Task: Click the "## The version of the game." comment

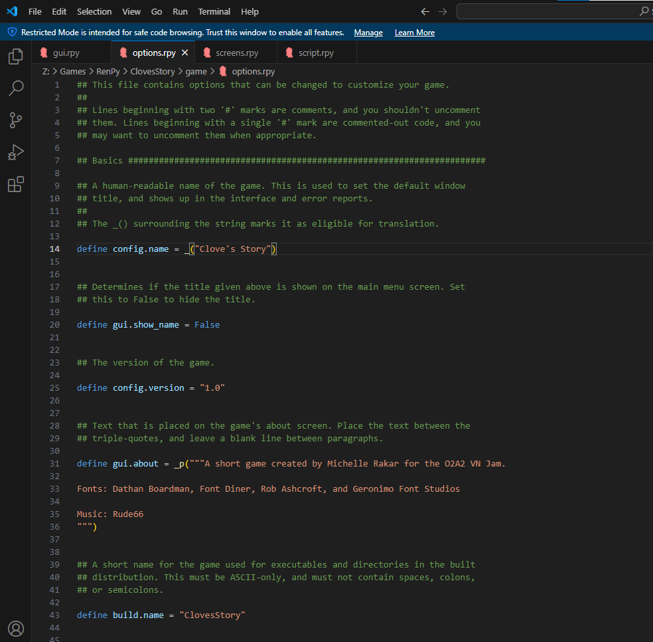Action: pyautogui.click(x=146, y=362)
